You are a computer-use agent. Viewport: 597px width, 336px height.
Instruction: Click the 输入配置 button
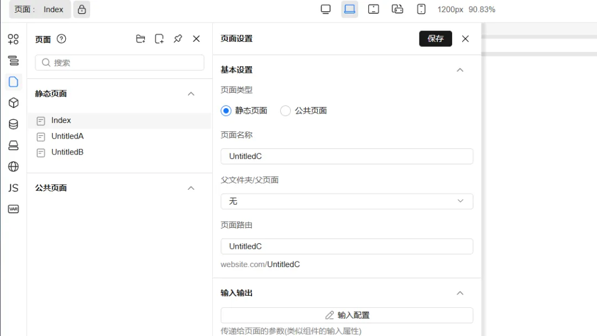(347, 315)
